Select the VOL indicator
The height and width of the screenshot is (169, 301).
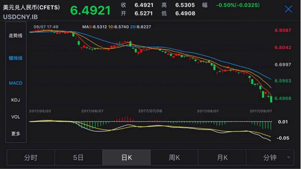coord(15,117)
